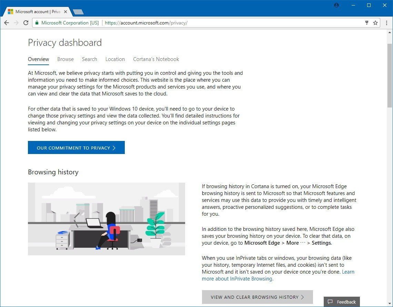This screenshot has height=307, width=393.
Task: Open the saved password key icon
Action: click(367, 23)
